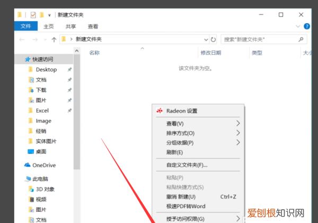Screen dimensions: 318x223
Task: Expand the ribbon with chevron
Action: (298, 26)
